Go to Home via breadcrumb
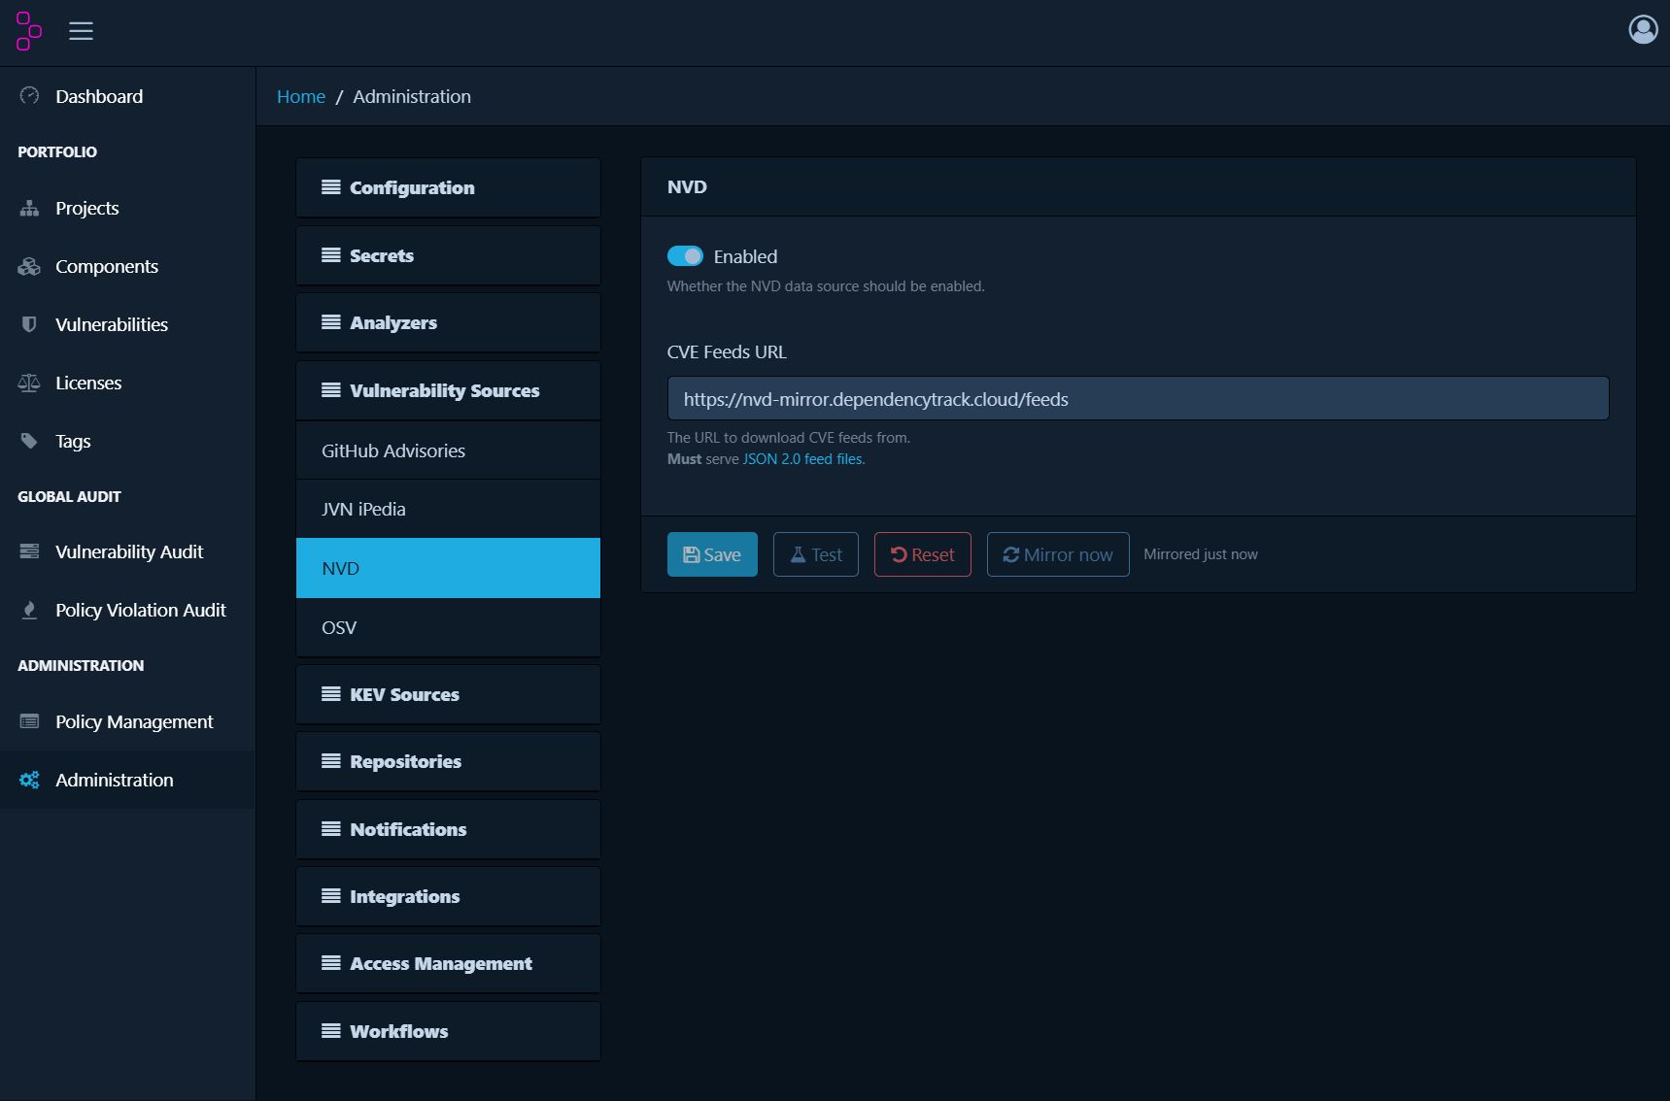 (301, 96)
